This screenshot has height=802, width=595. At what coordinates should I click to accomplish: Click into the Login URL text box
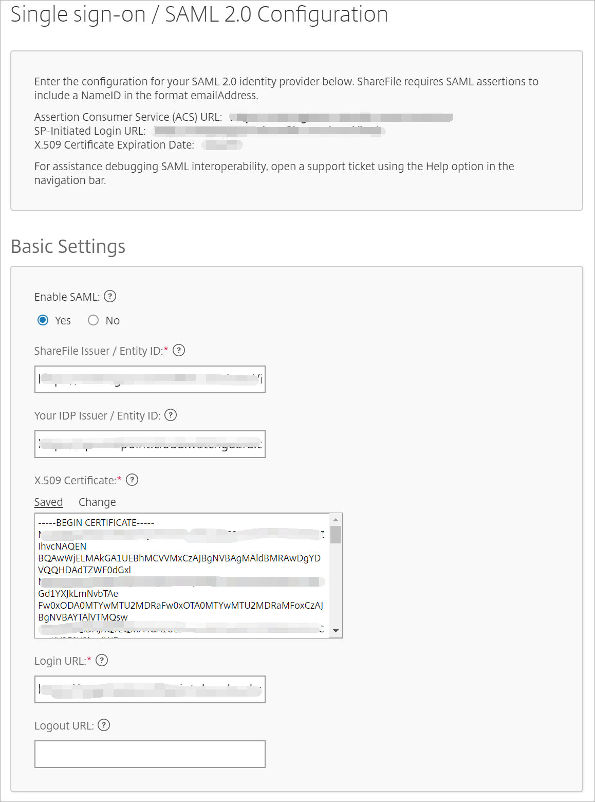(x=150, y=689)
